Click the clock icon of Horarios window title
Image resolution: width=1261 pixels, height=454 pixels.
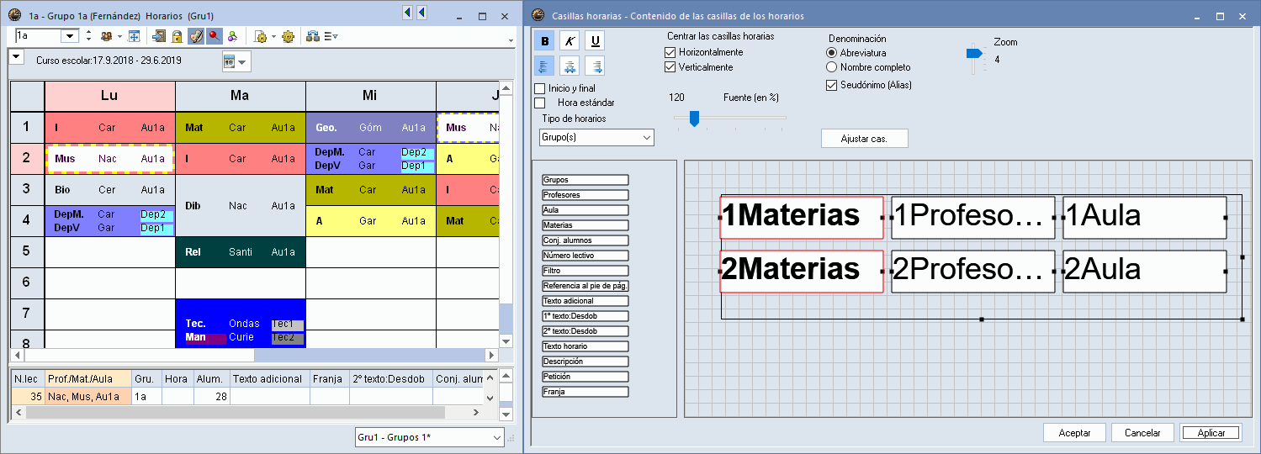pos(14,15)
